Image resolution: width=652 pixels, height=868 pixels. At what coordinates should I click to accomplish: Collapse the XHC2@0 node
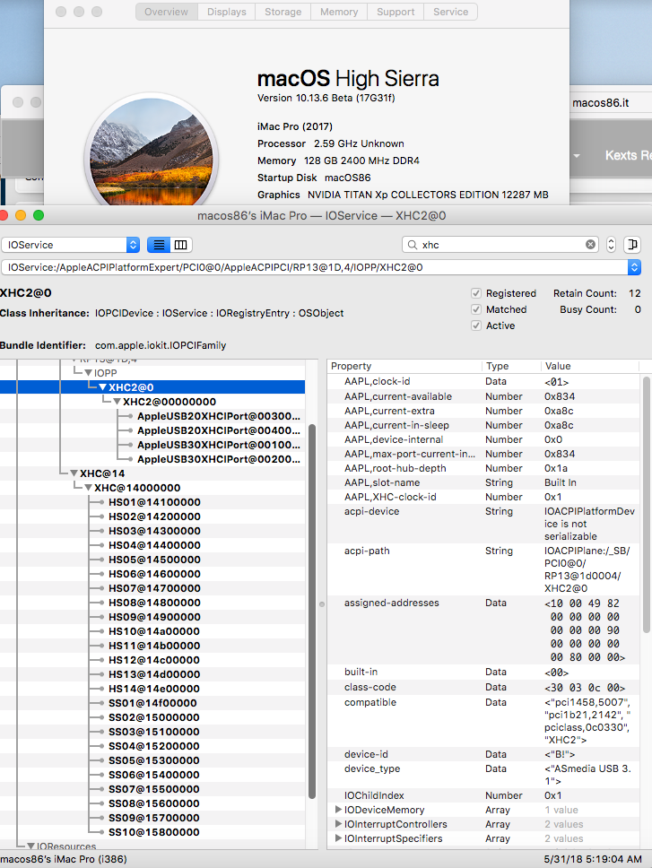102,387
